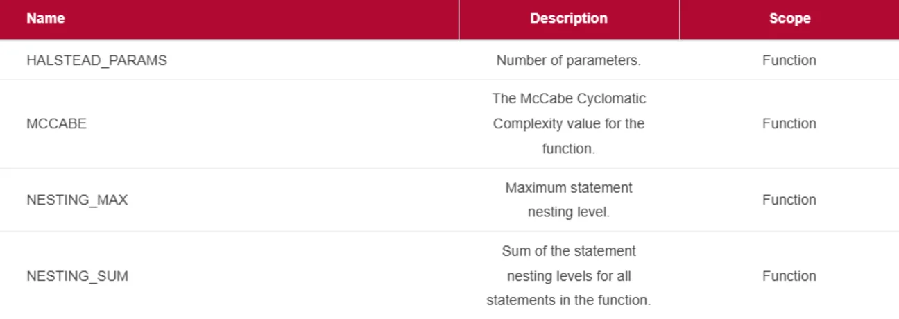Image resolution: width=899 pixels, height=319 pixels.
Task: Click the word 'function.' under MCCABE description
Action: point(568,149)
